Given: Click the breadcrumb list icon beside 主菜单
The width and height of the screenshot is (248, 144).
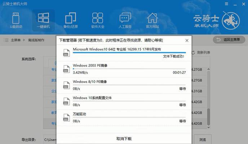Looking at the screenshot, I should (x=6, y=40).
